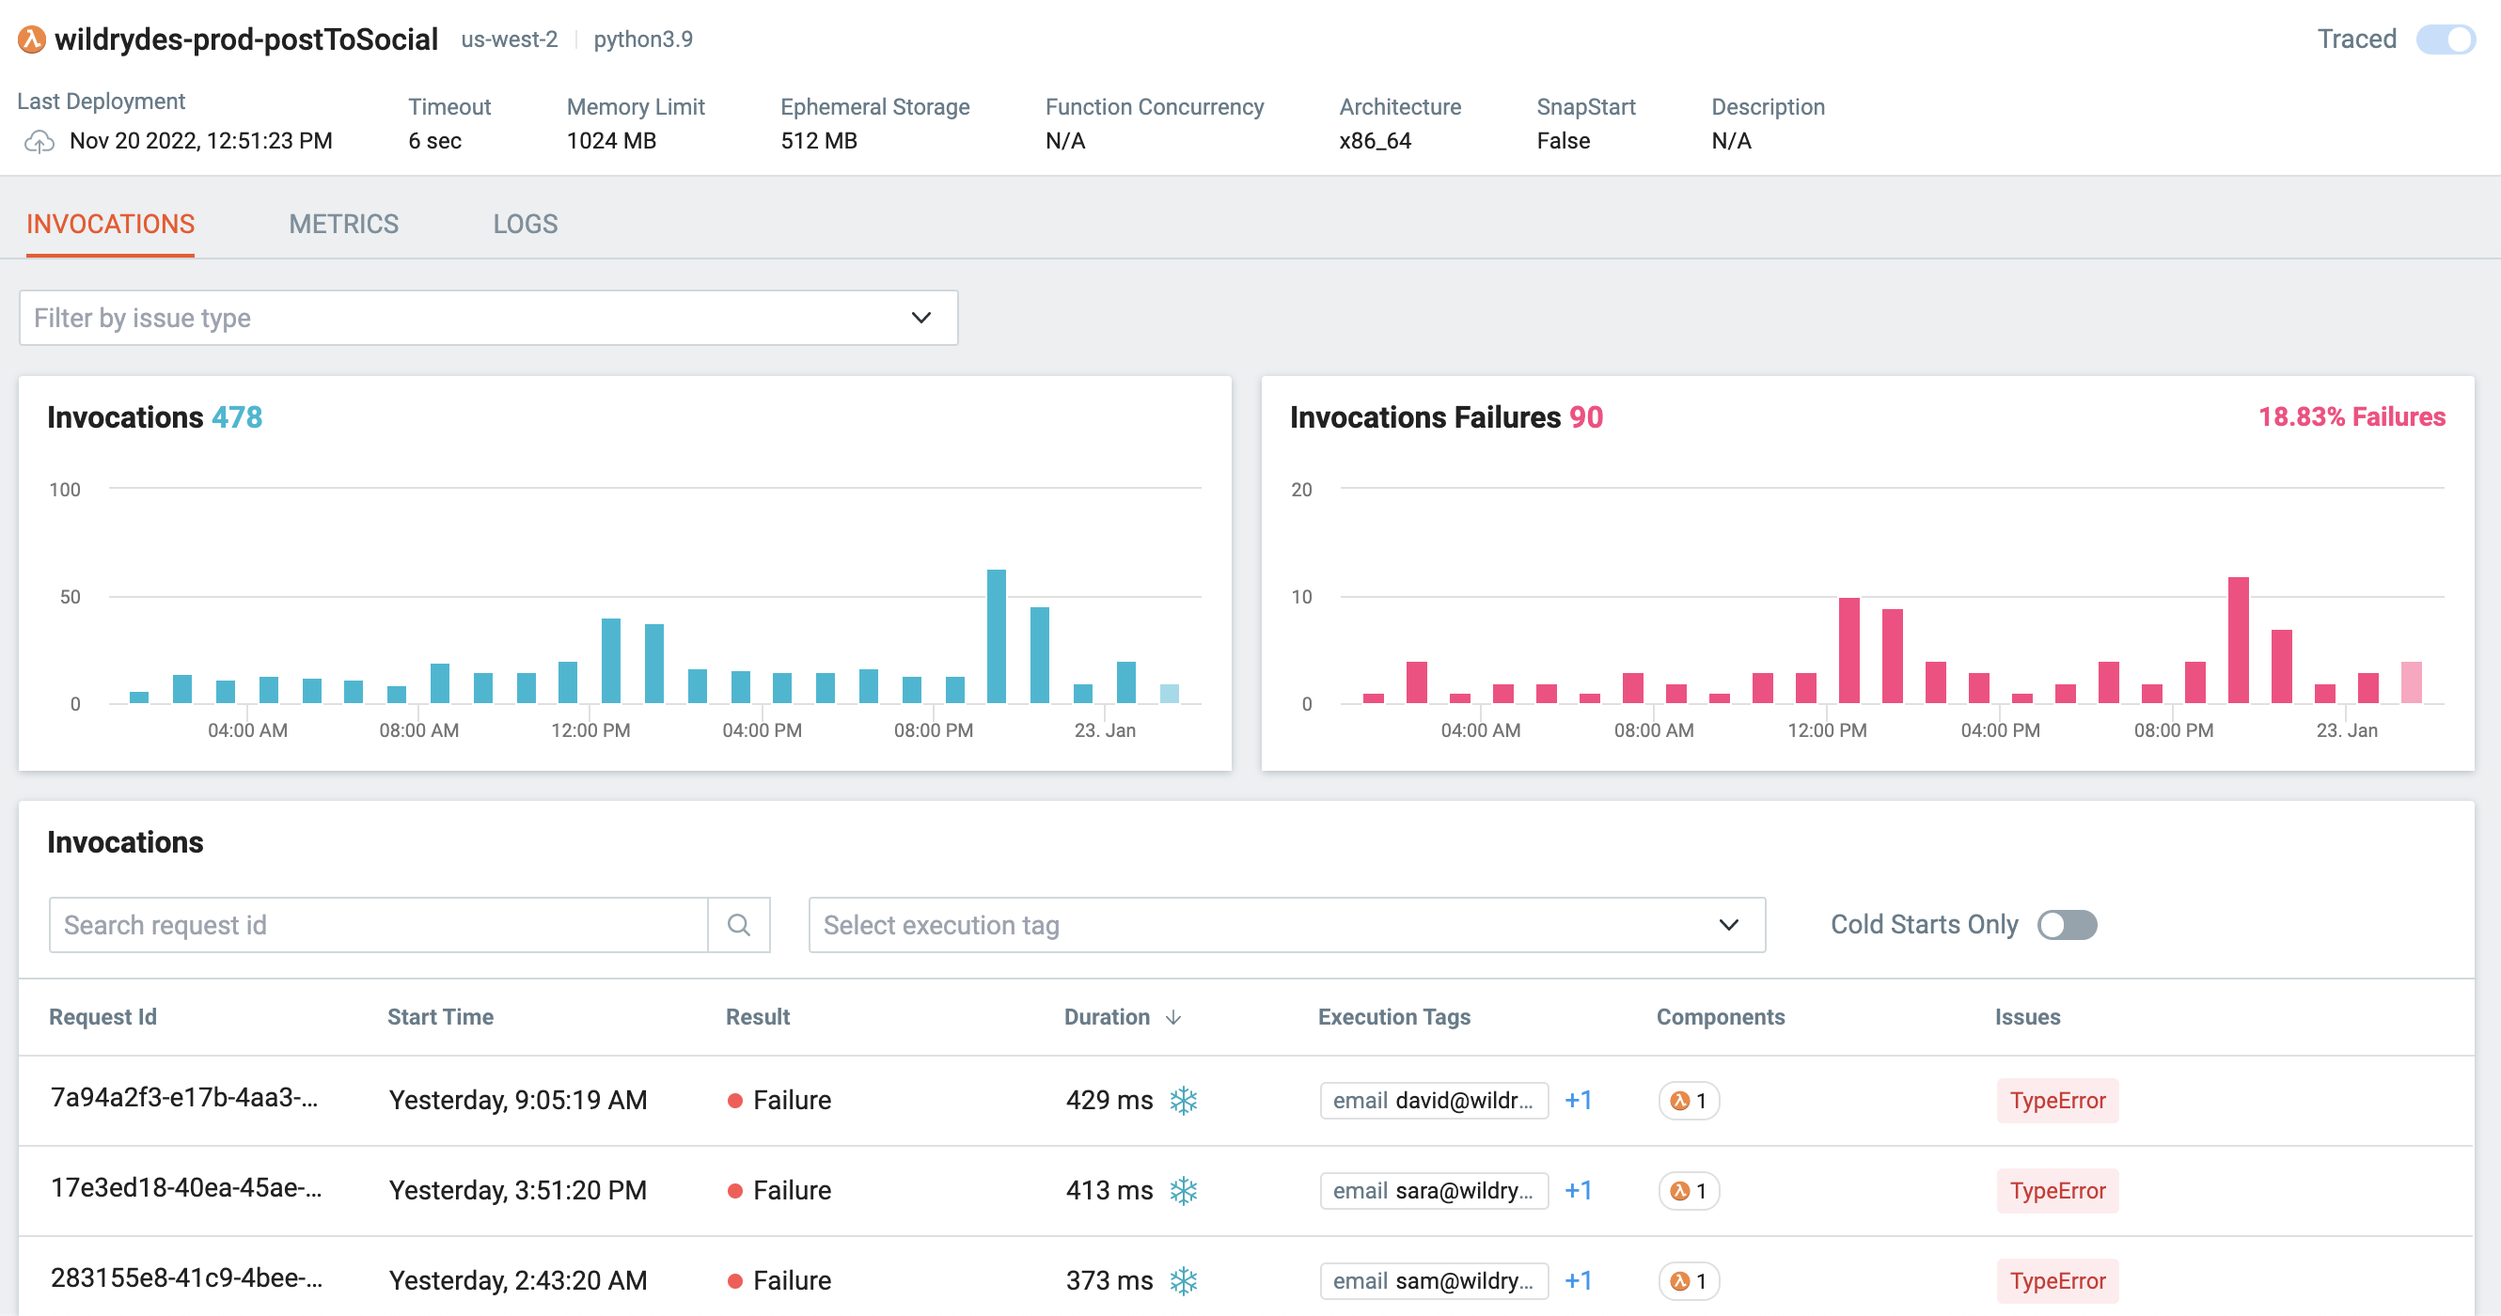Click TypeError issue tag in second row

(x=2056, y=1191)
